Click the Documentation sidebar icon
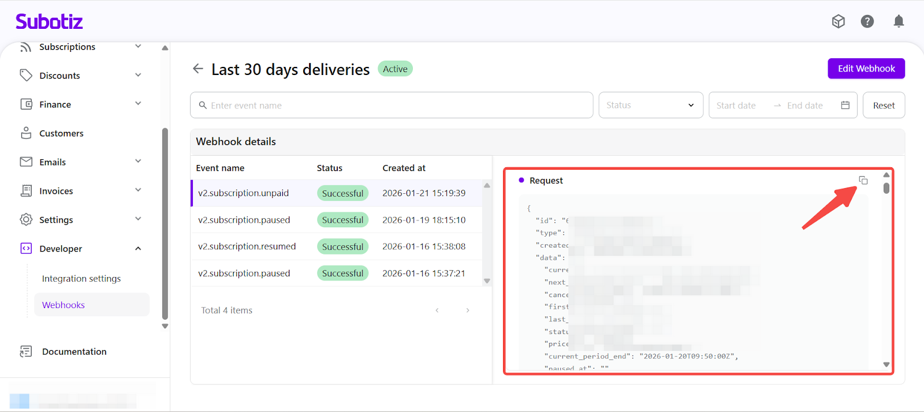This screenshot has height=412, width=924. pos(26,351)
